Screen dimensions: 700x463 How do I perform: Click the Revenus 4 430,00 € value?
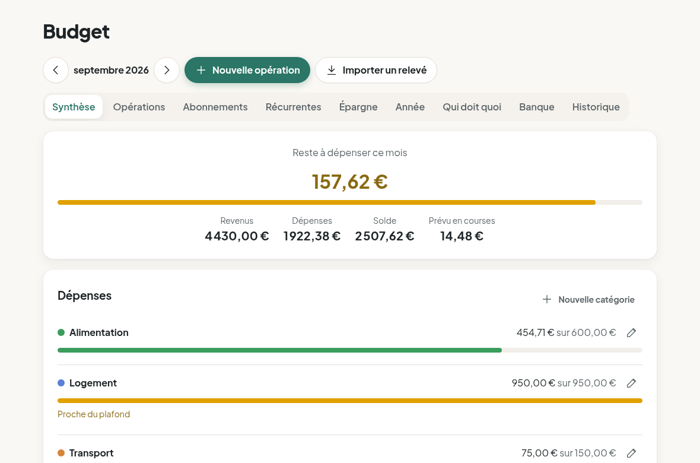237,236
